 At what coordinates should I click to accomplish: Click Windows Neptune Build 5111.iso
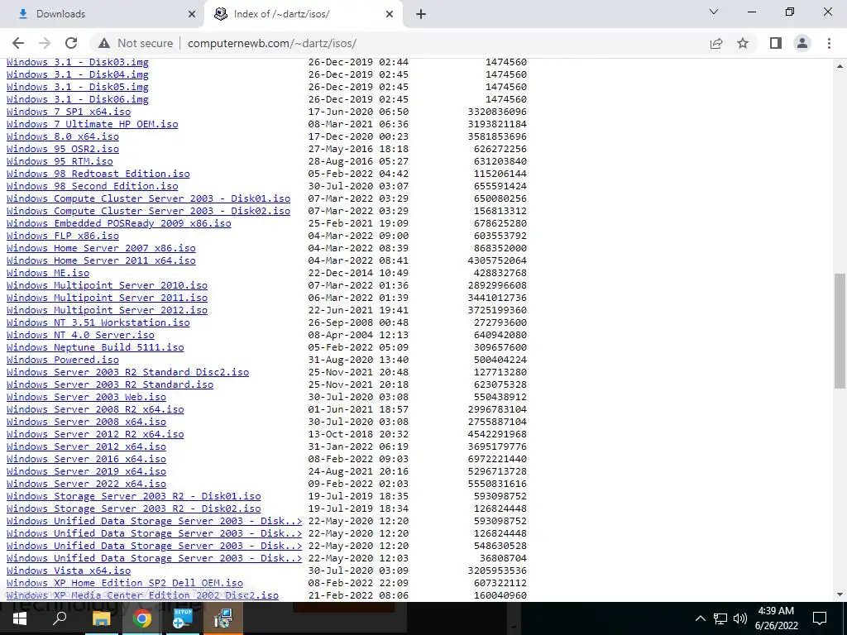pyautogui.click(x=95, y=348)
